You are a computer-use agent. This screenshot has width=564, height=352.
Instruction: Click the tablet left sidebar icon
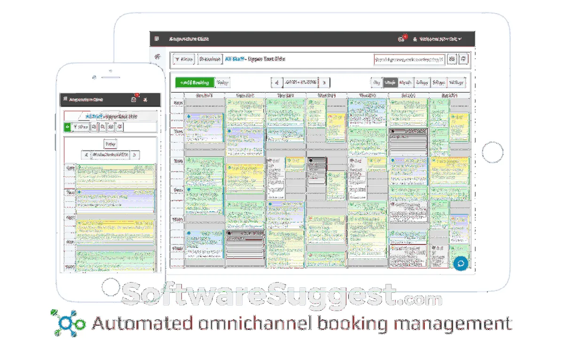point(157,56)
